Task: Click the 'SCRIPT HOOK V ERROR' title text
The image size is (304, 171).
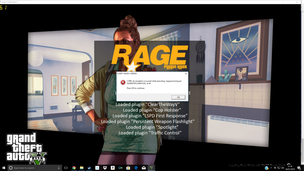Action: [127, 74]
